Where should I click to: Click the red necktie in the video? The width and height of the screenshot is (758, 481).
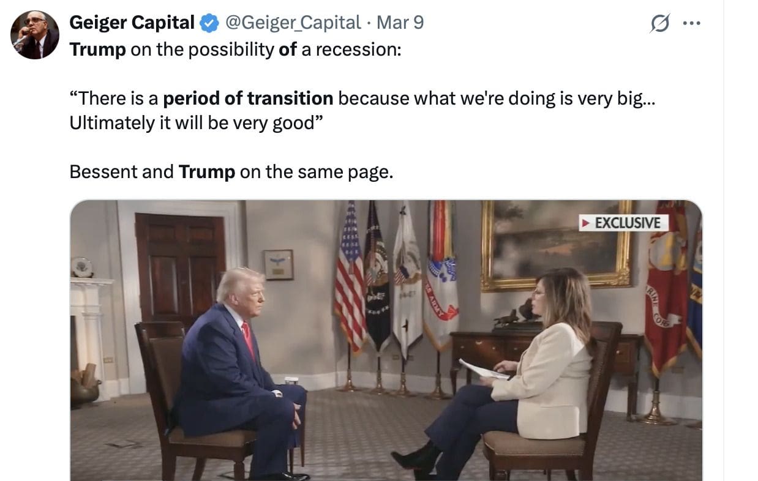[x=248, y=338]
